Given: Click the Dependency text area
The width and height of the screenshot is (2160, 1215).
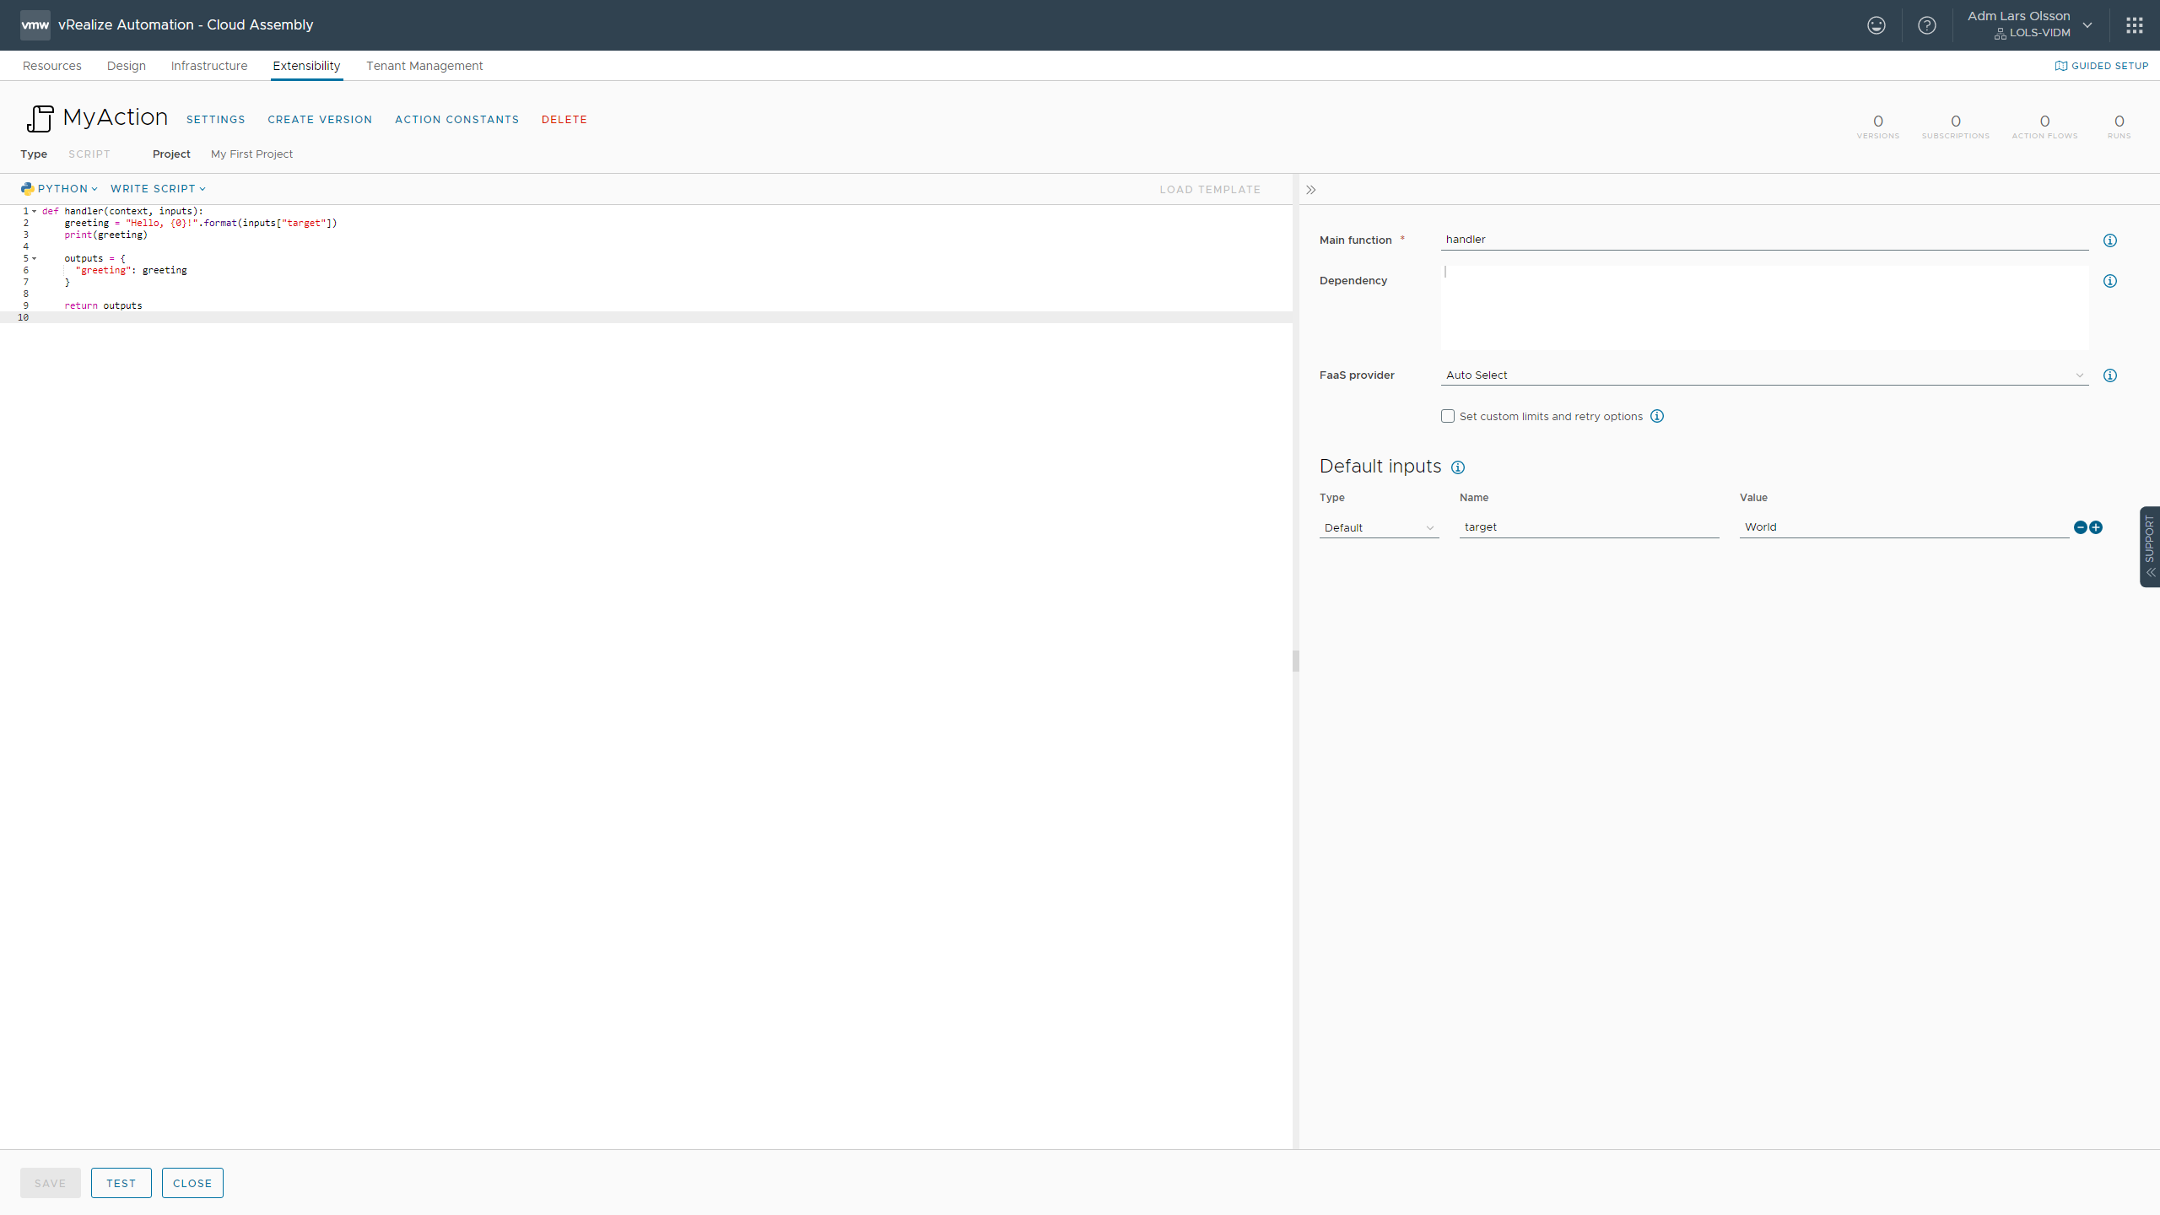Looking at the screenshot, I should click(x=1764, y=308).
